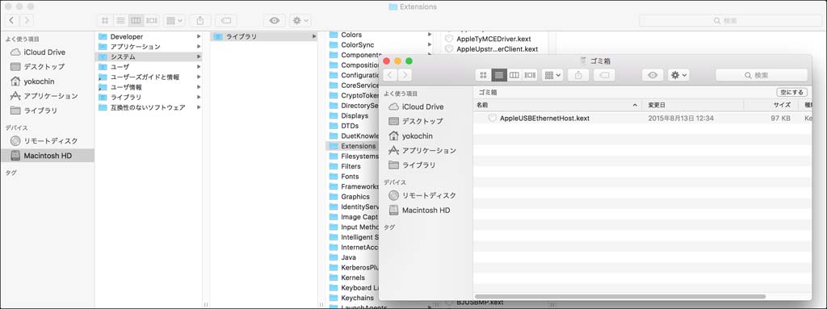This screenshot has width=827, height=309.
Task: Switch Trash window to cover flow view
Action: click(x=530, y=75)
